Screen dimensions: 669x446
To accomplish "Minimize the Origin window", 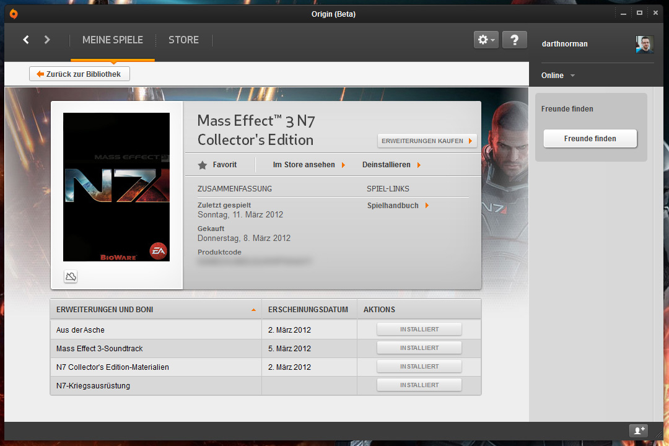I will click(x=623, y=14).
